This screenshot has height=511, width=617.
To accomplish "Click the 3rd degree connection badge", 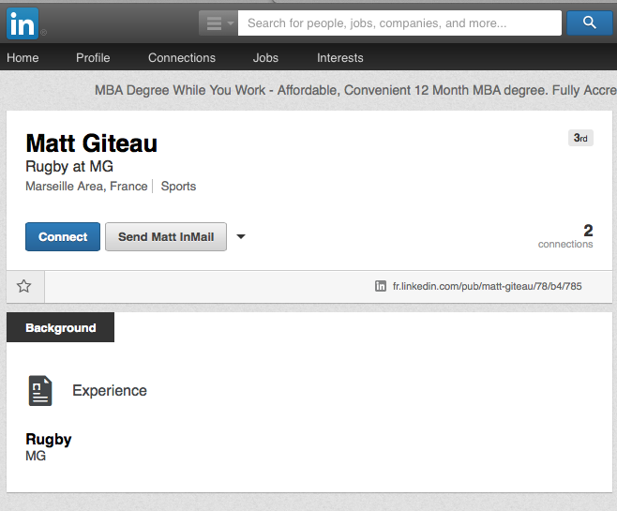I will (580, 138).
